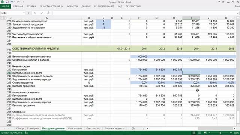
Task: Click vertical scrollbar down arrow
Action: (x=238, y=125)
